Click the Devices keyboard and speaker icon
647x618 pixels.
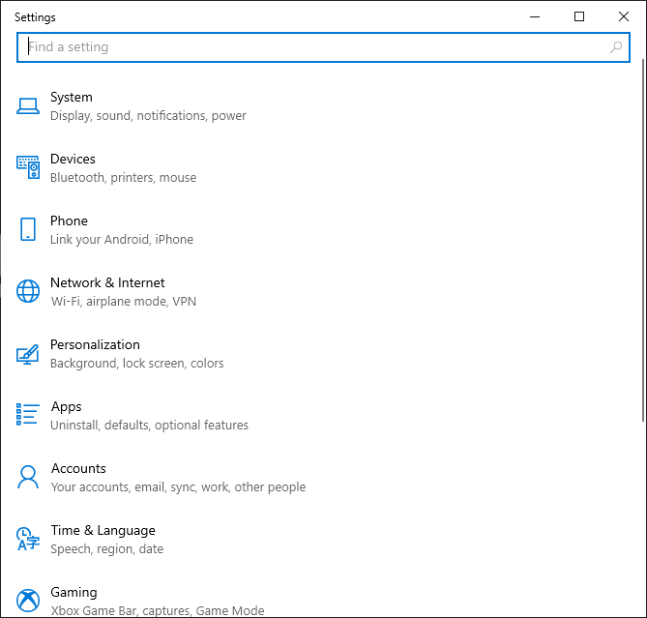[28, 167]
